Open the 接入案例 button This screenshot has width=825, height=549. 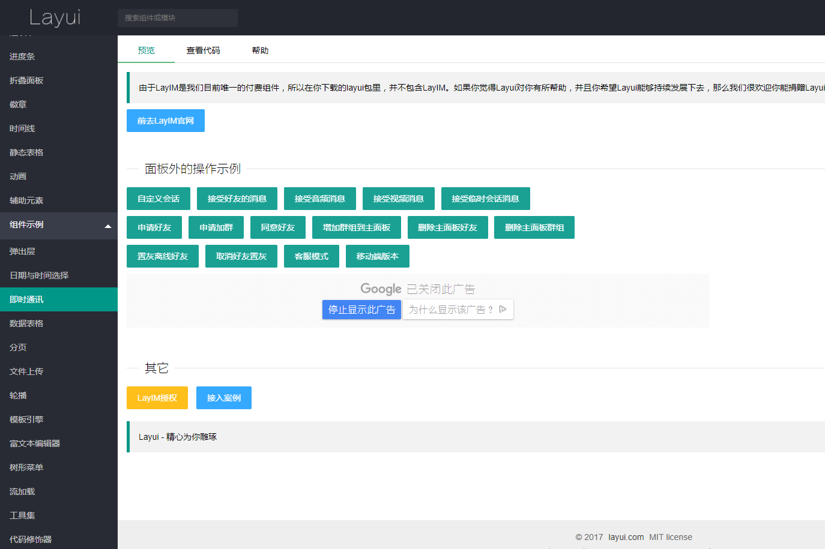click(x=224, y=398)
